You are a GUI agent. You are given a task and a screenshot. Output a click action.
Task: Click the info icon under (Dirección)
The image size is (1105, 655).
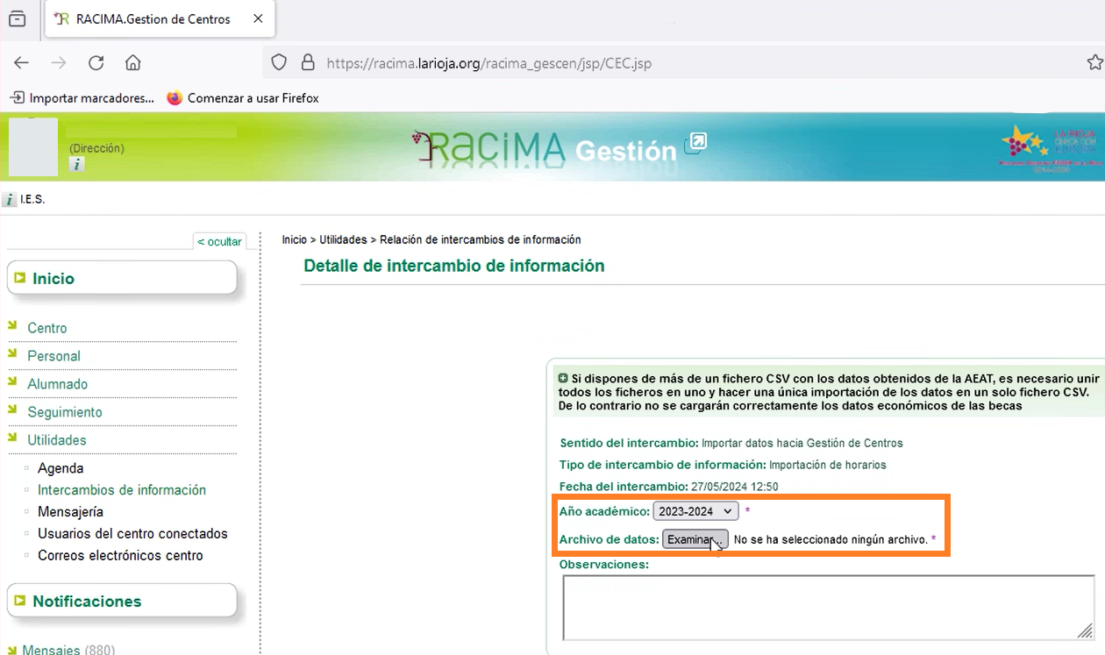point(76,164)
